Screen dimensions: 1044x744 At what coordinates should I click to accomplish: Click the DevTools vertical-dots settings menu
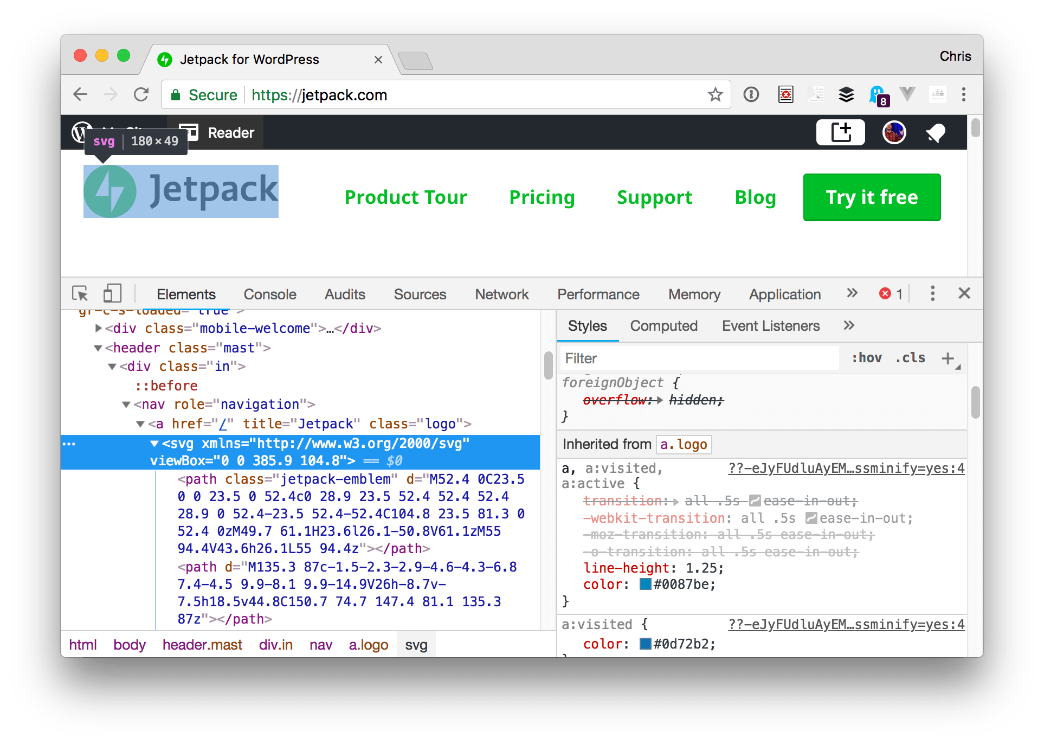pyautogui.click(x=932, y=293)
